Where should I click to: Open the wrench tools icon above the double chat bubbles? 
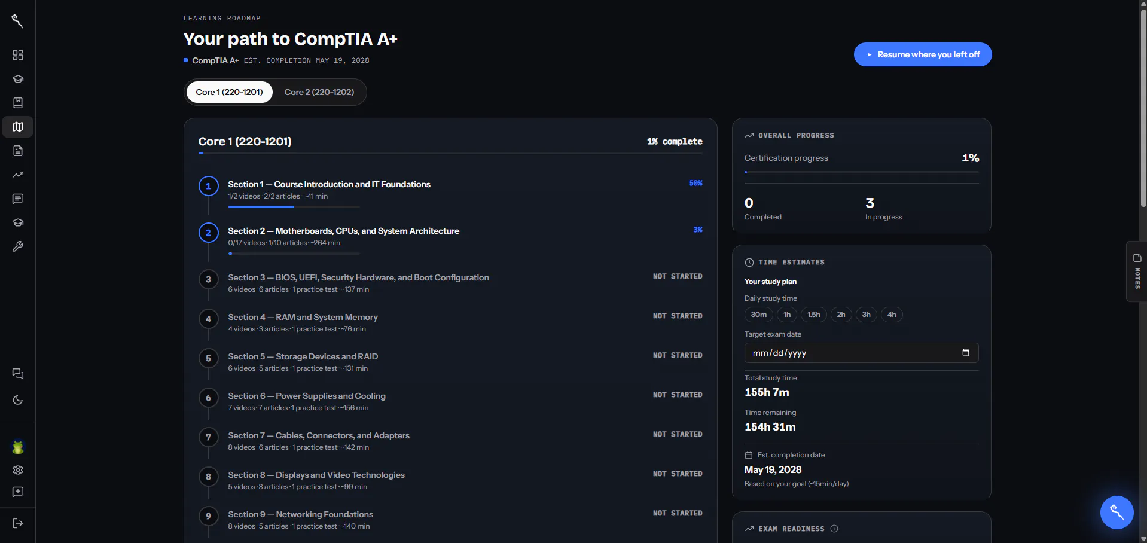point(18,246)
